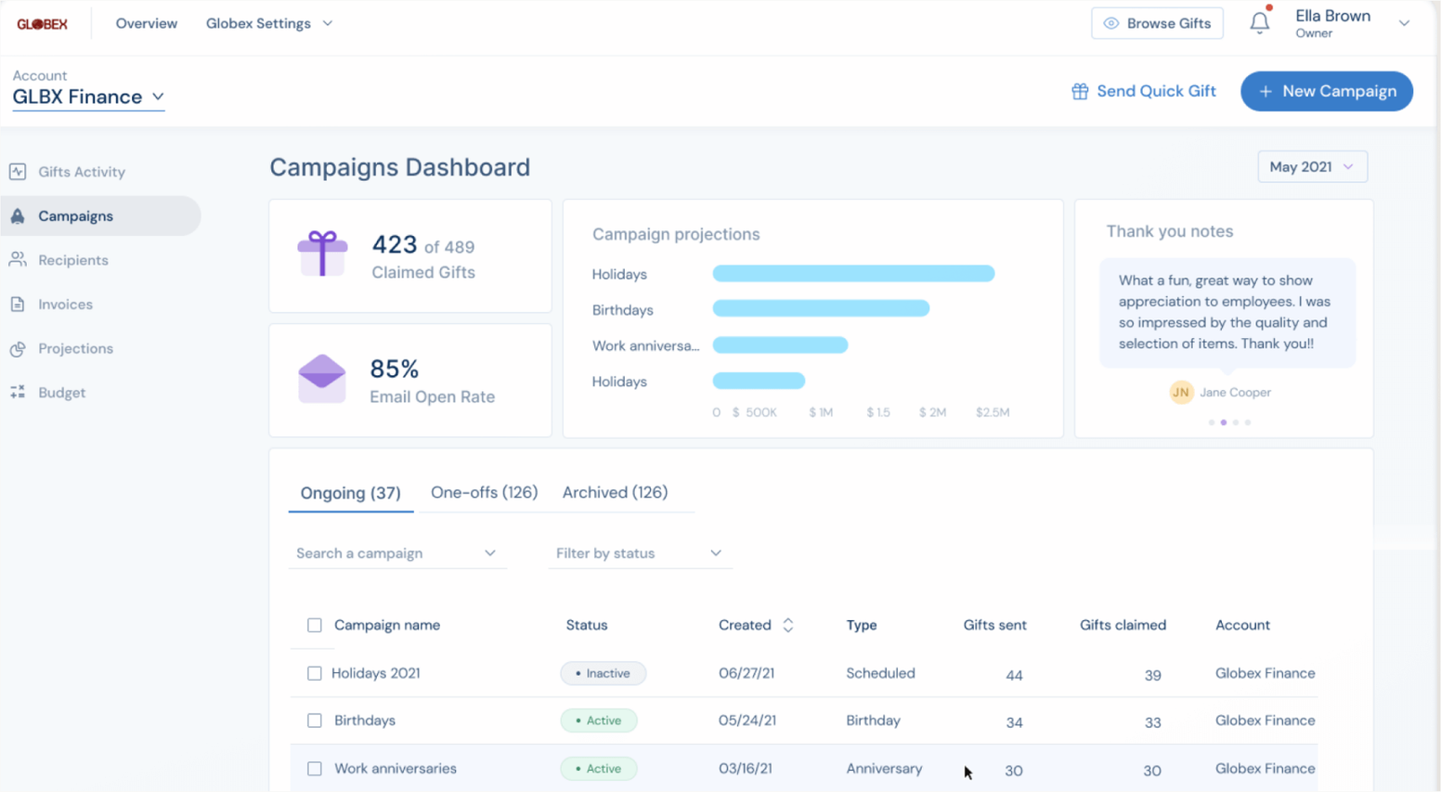Image resolution: width=1441 pixels, height=792 pixels.
Task: Open the Archived (126) tab
Action: [x=616, y=493]
